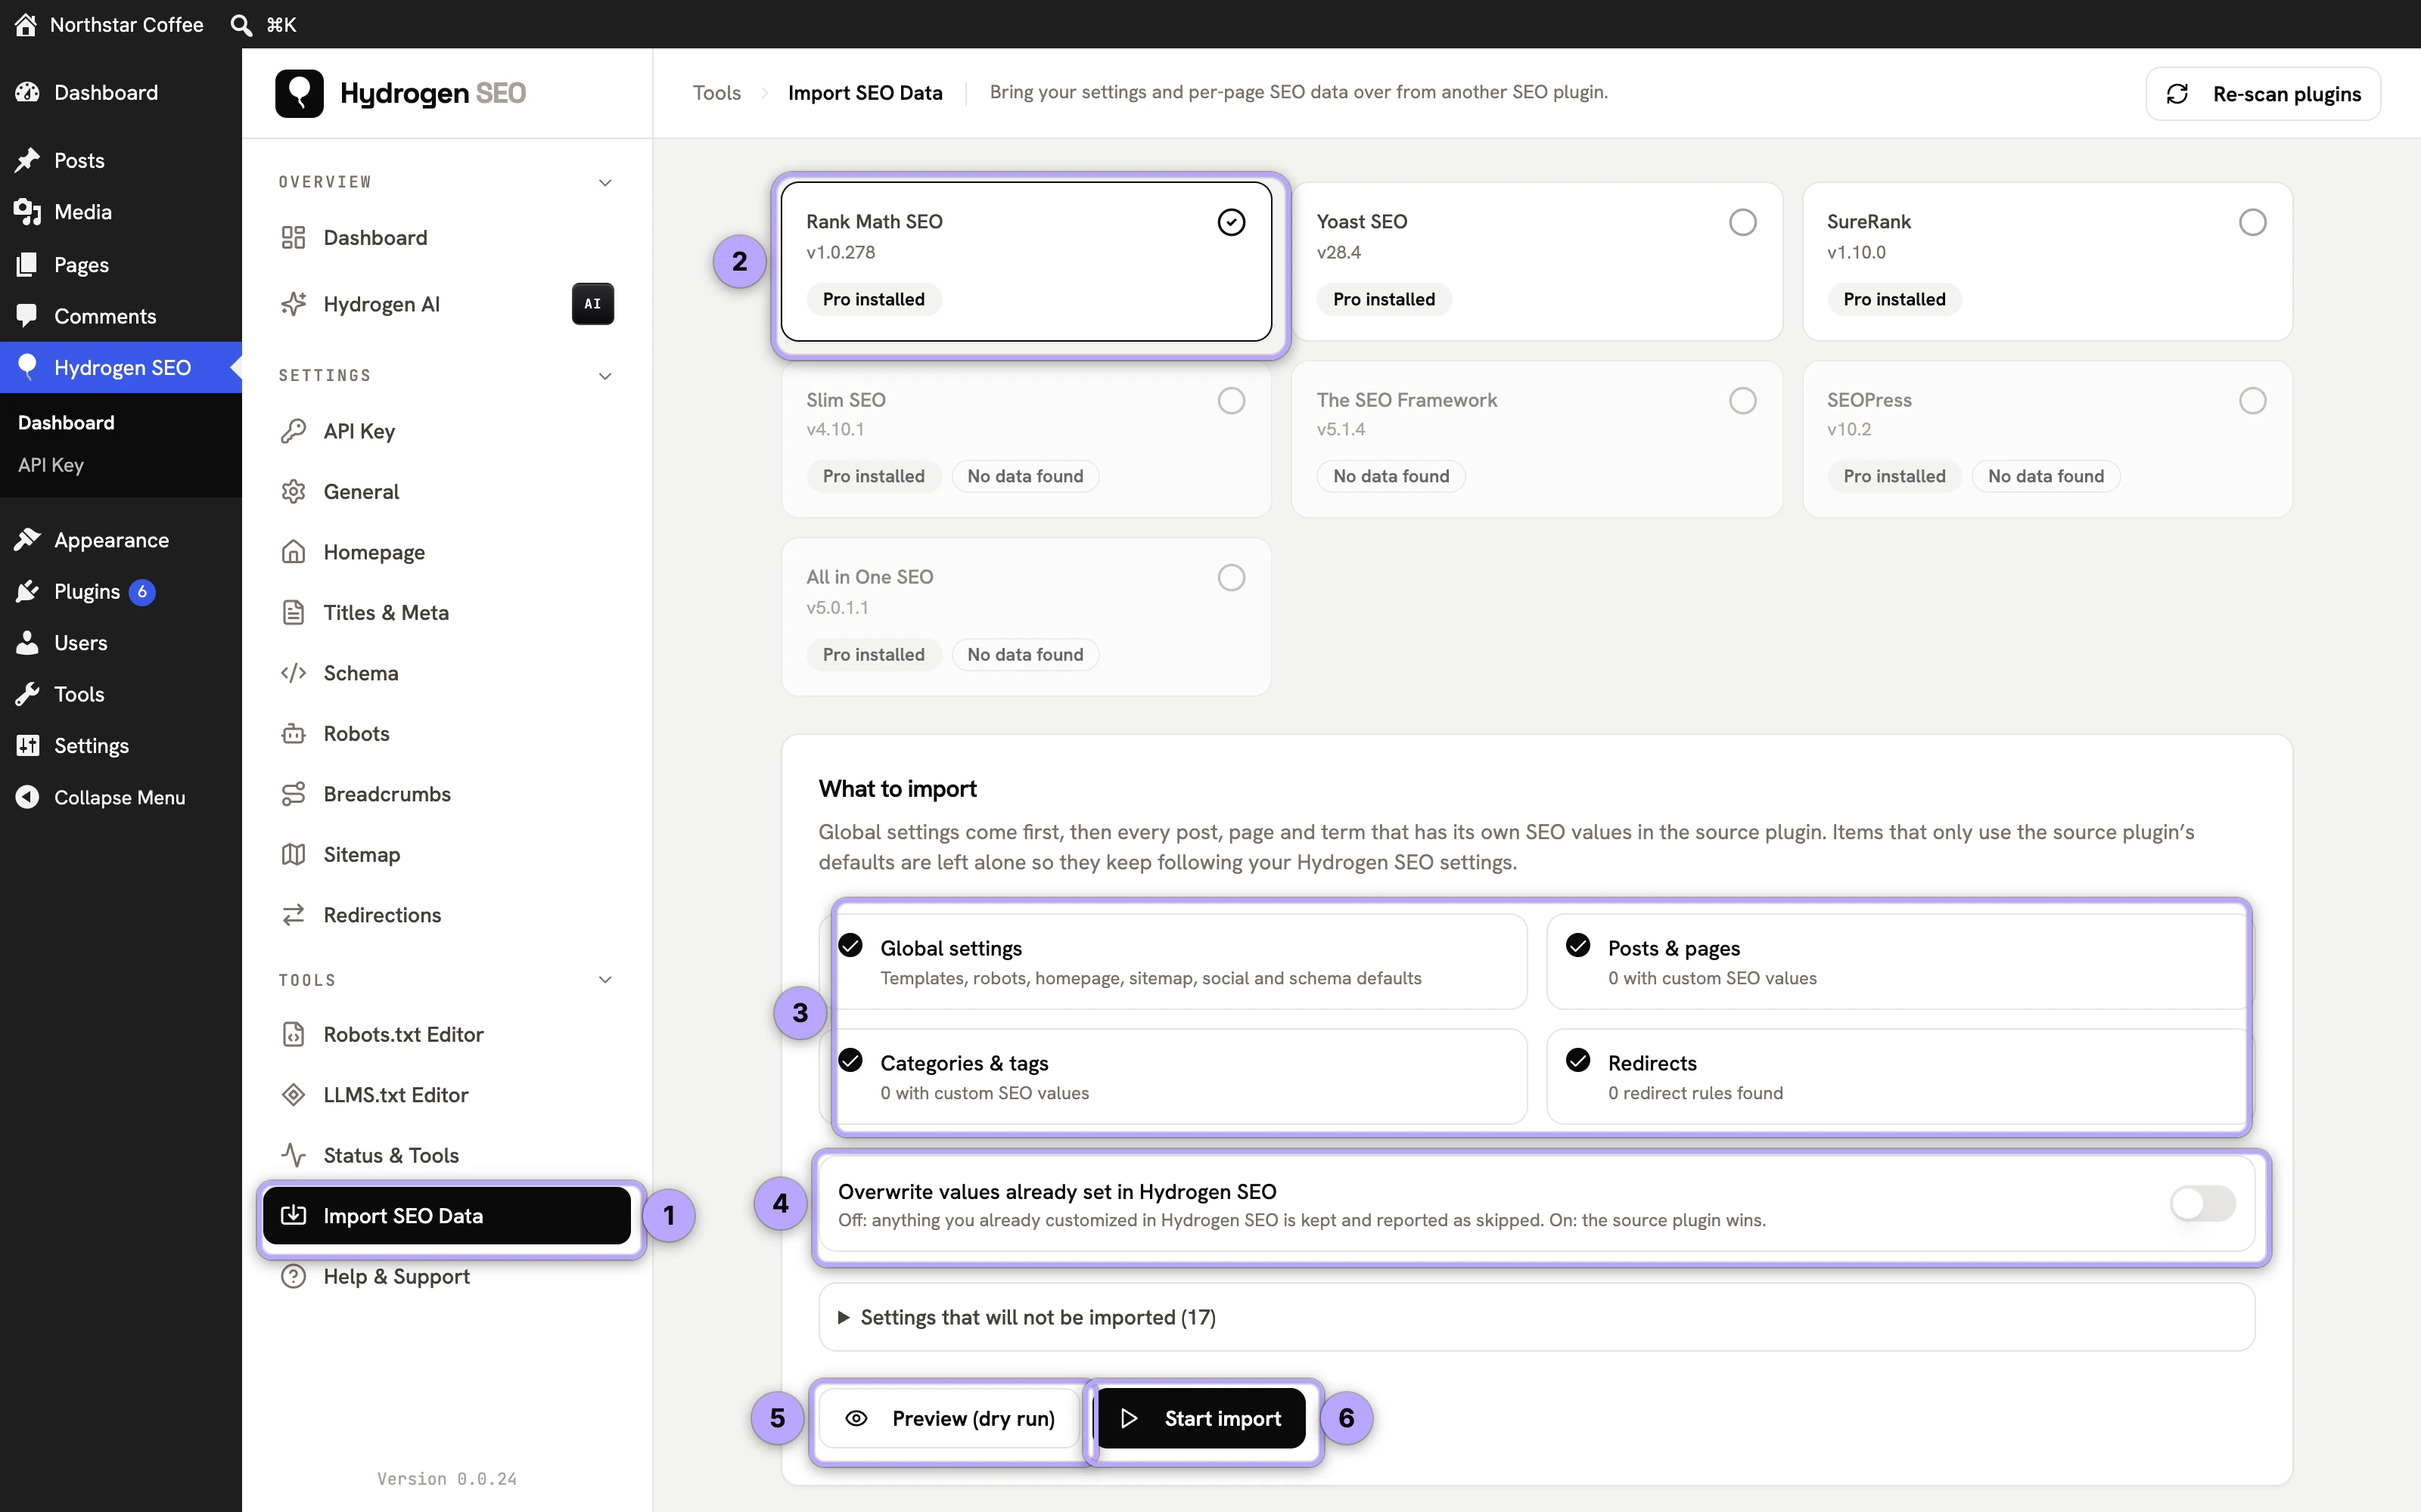
Task: Enable the Overwrite values toggle switch
Action: (x=2203, y=1204)
